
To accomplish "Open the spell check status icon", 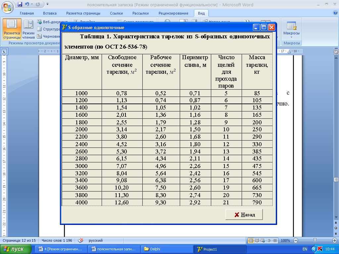I will tap(80, 240).
